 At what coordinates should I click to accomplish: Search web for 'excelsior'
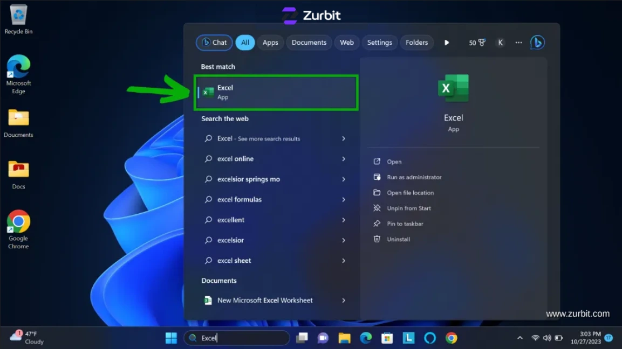230,240
